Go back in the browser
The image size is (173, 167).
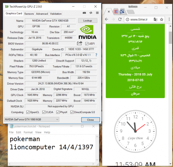click(x=106, y=19)
